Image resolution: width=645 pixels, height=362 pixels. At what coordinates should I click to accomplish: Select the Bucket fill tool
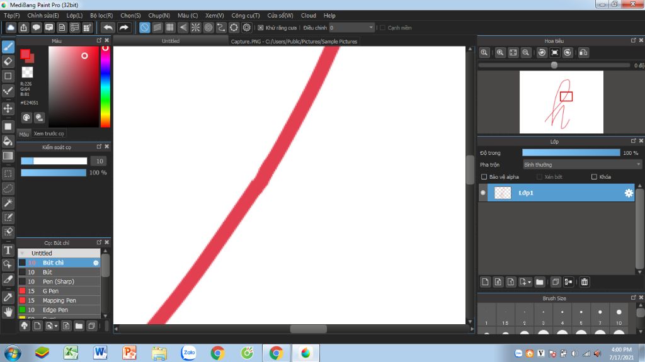click(8, 141)
